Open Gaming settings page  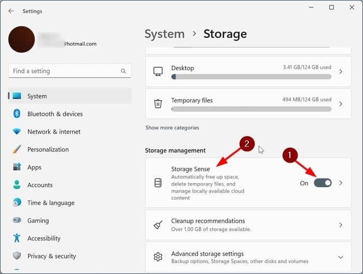70,220
